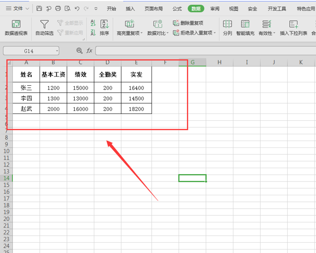Select row 20 header
The height and width of the screenshot is (253, 316).
[6, 218]
